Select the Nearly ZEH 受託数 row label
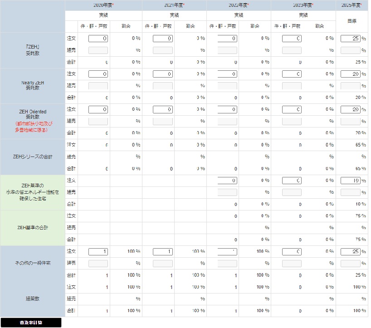This screenshot has width=371, height=328. (x=33, y=85)
